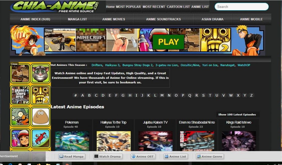The width and height of the screenshot is (282, 165).
Task: Click the TV icon beside bottom Anime List
Action: coord(167,156)
